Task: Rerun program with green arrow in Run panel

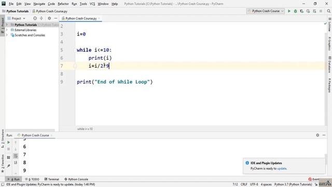Action: pyautogui.click(x=9, y=142)
